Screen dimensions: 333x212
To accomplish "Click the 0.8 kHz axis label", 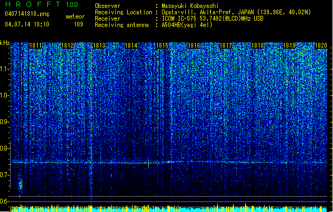I will (x=5, y=148).
